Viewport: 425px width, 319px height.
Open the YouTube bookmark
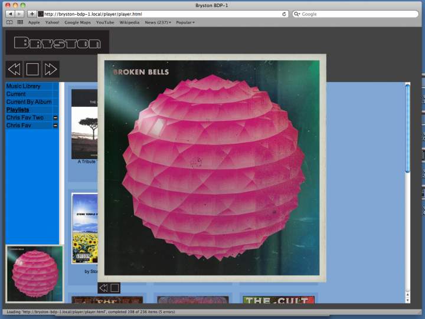point(105,22)
